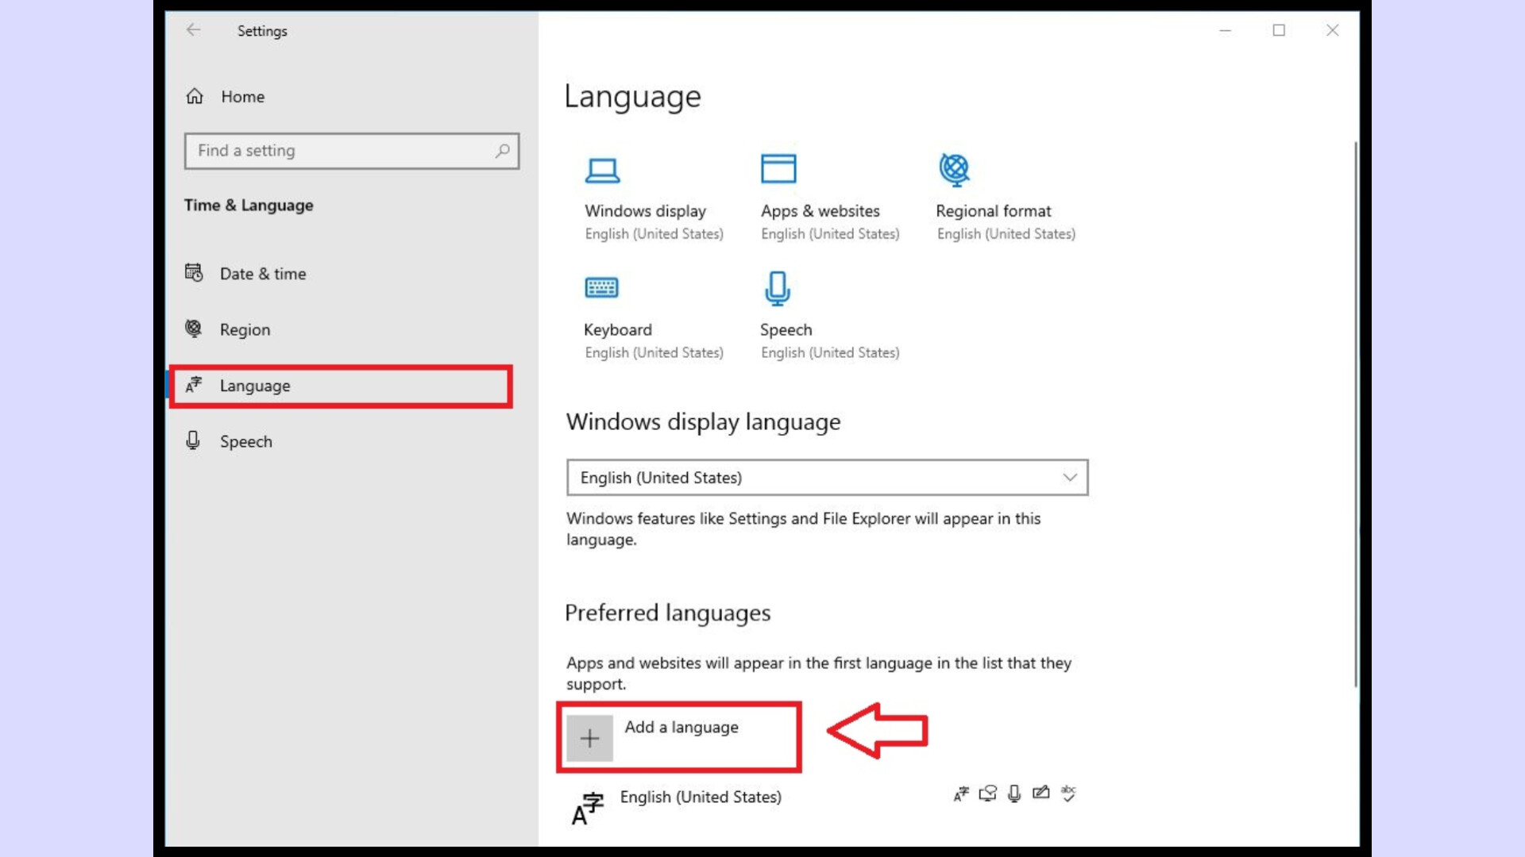The image size is (1525, 857).
Task: Open Region settings in sidebar
Action: click(245, 329)
